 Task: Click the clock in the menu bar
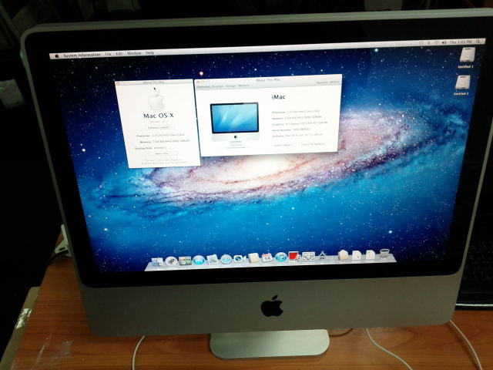[461, 42]
